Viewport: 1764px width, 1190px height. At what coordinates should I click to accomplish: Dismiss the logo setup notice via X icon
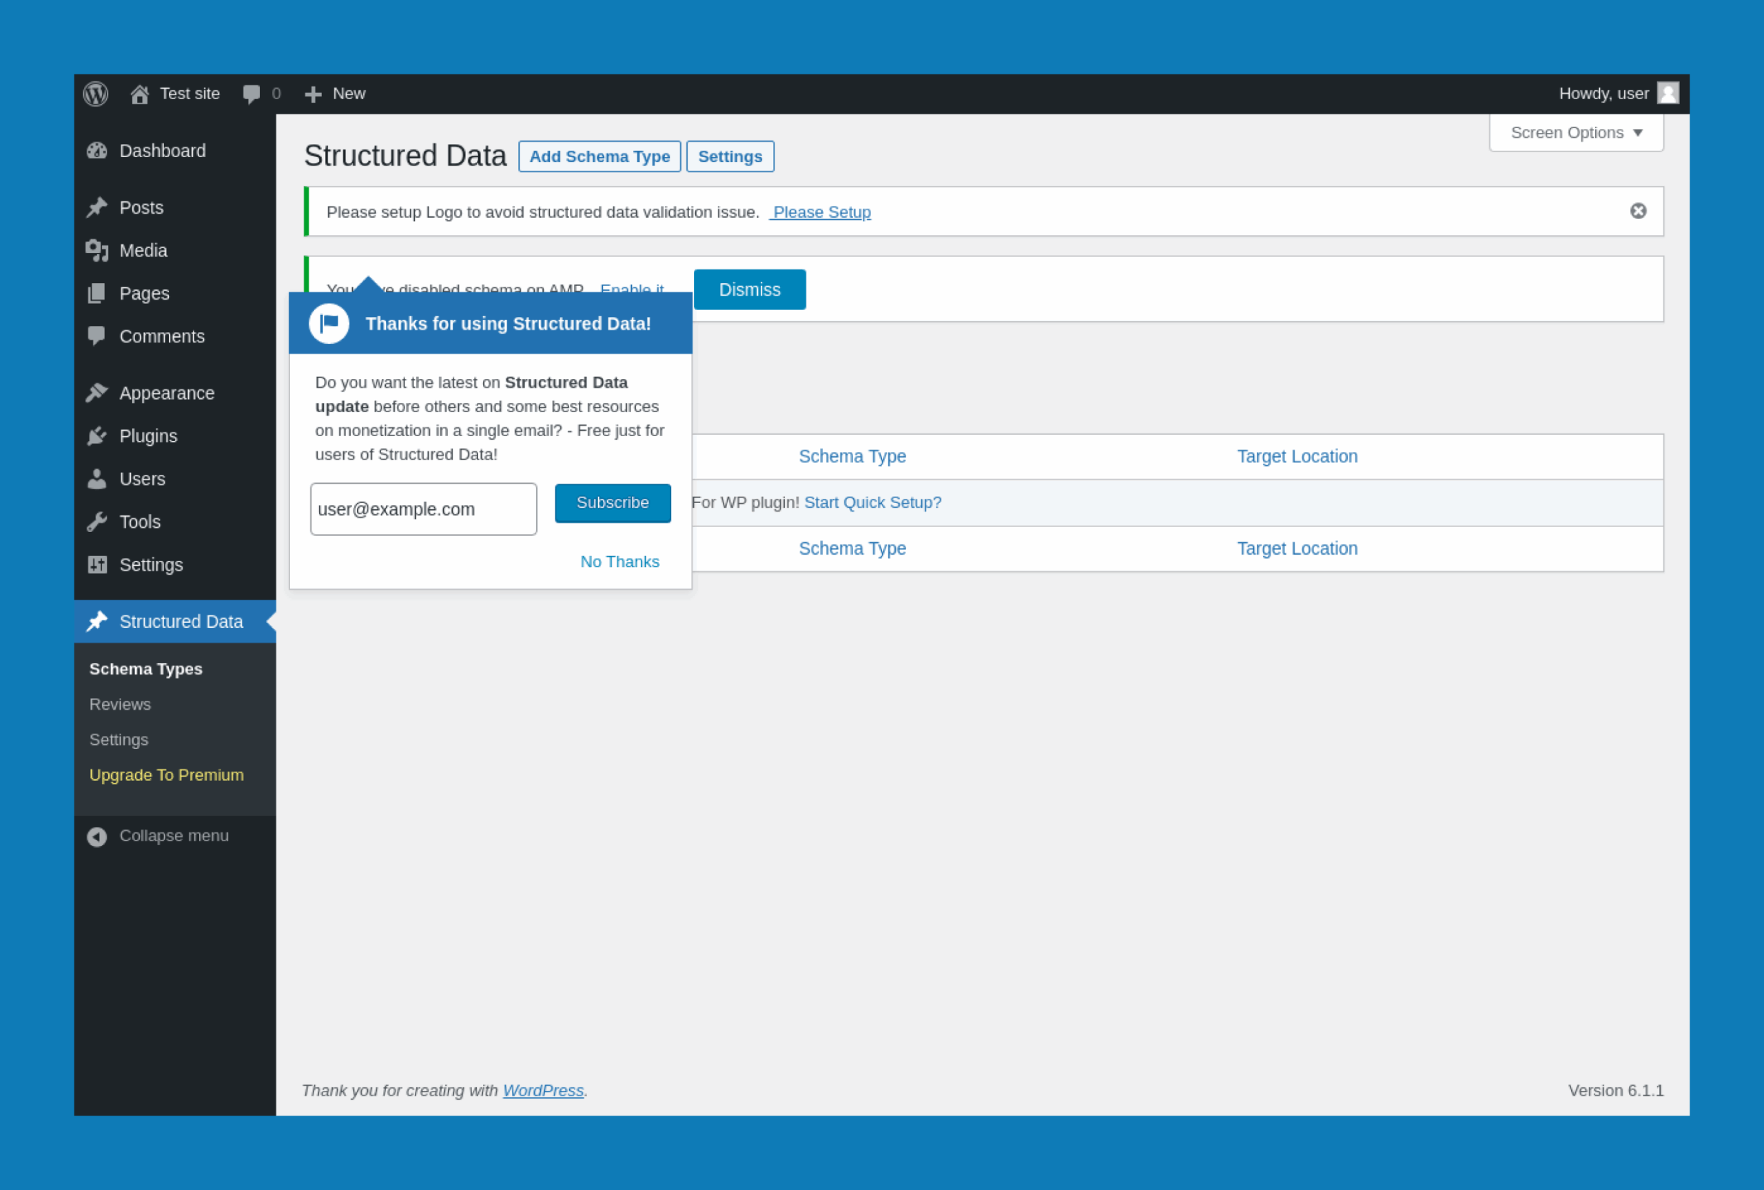(1639, 211)
